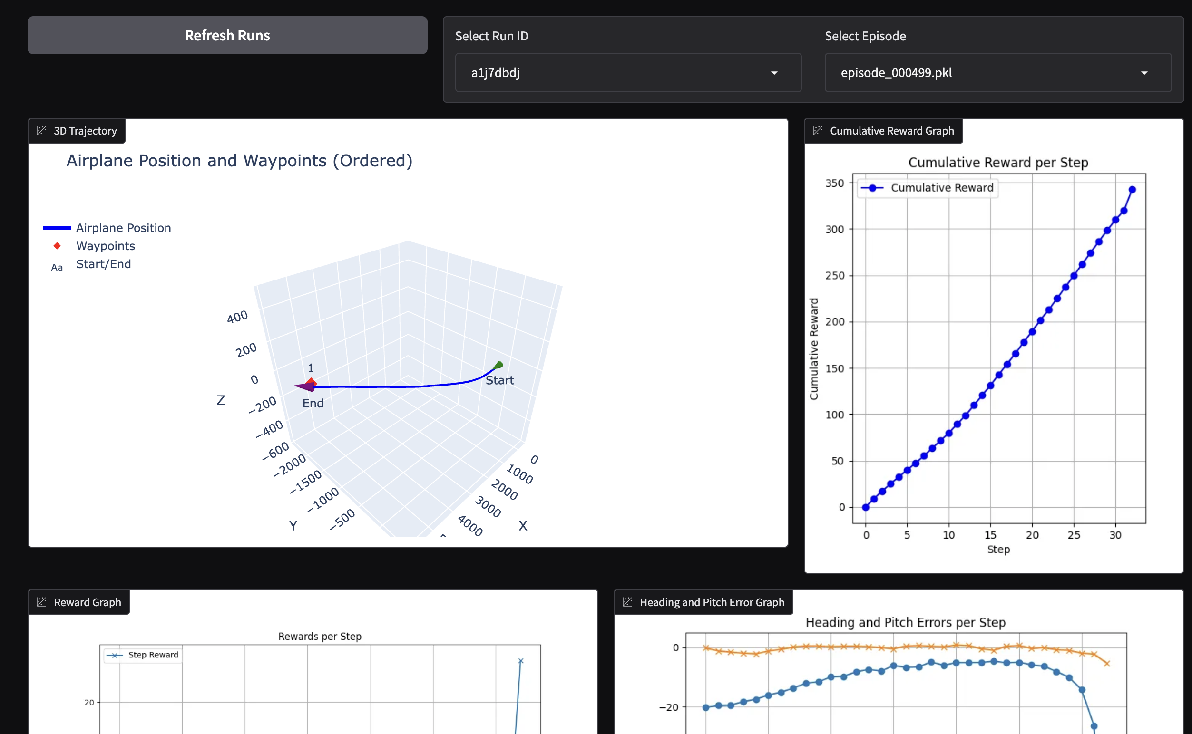
Task: Click the Aa Start/End legend icon
Action: 57,267
